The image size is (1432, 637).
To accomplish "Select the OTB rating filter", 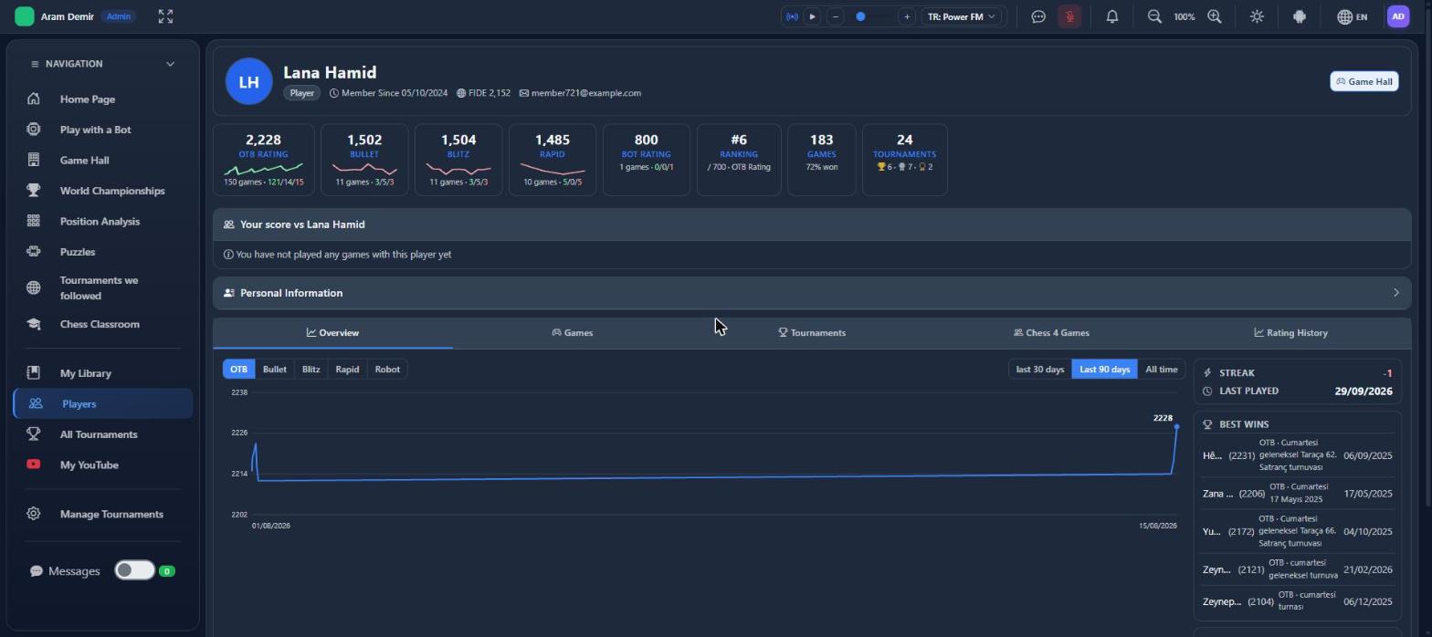I will 238,370.
